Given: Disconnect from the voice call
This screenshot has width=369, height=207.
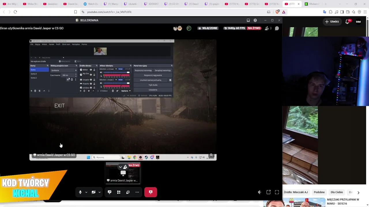Looking at the screenshot, I should (x=150, y=192).
